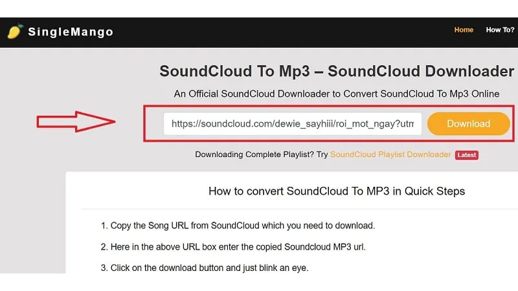The height and width of the screenshot is (291, 518).
Task: Click the red arrow pointing at the URL box
Action: (x=76, y=122)
